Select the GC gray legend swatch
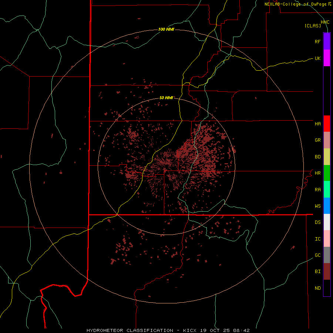Image resolution: width=333 pixels, height=333 pixels. (x=327, y=255)
